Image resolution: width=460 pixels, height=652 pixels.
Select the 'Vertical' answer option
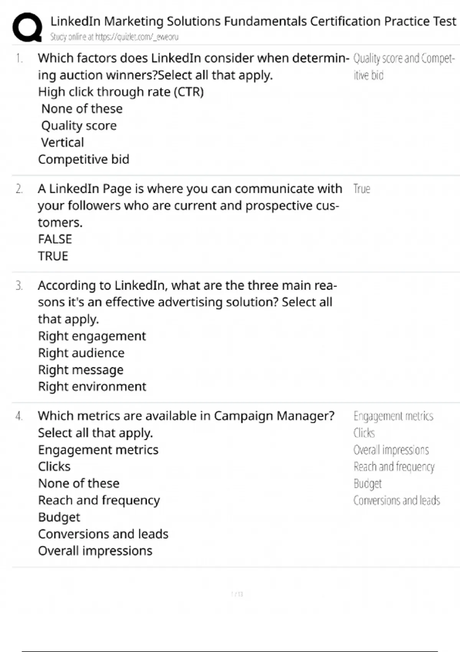point(62,143)
